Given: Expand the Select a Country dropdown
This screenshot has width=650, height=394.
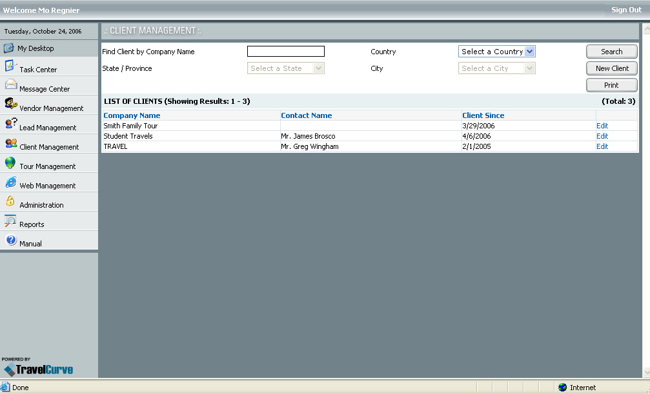Looking at the screenshot, I should coord(496,52).
